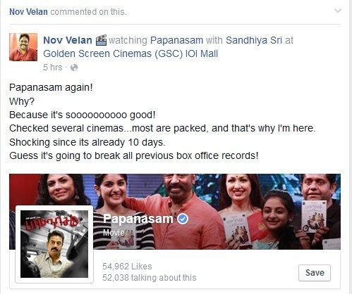Click the 52,038 talking about this text
Viewport: 352px width, 294px height.
pyautogui.click(x=150, y=278)
